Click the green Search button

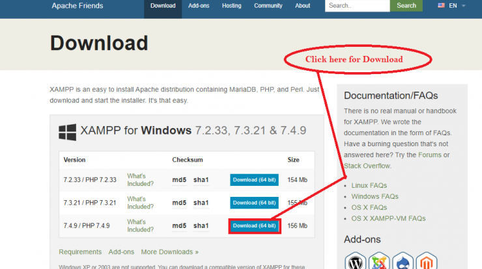pyautogui.click(x=406, y=5)
